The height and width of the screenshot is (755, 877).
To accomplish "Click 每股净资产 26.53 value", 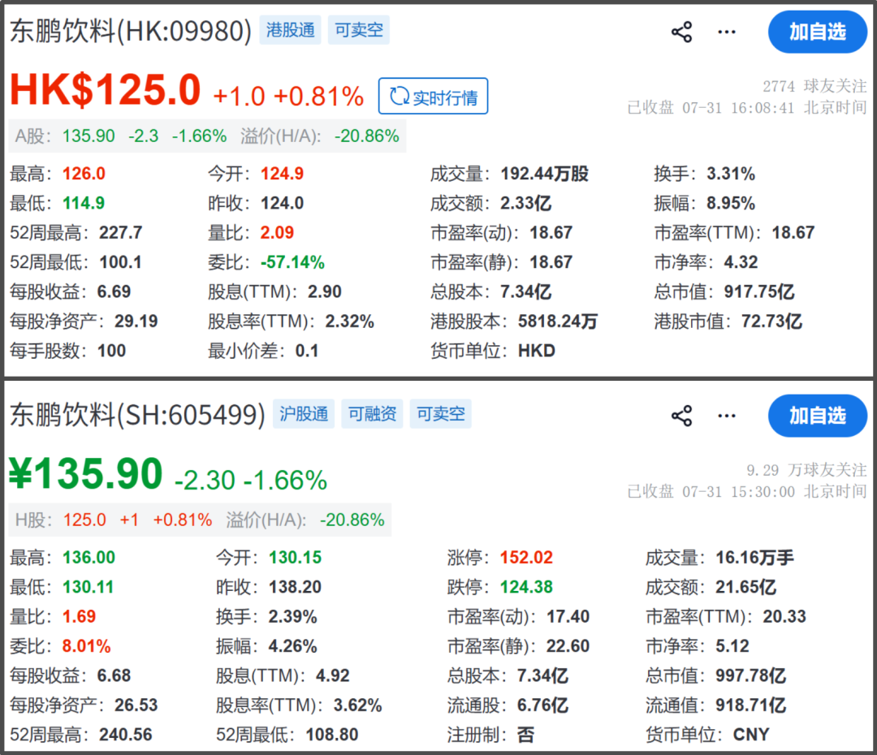I will (x=136, y=705).
